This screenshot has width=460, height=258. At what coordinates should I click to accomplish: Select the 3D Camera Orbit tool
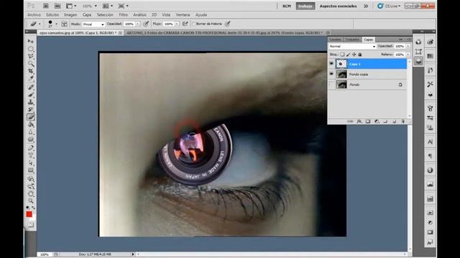pyautogui.click(x=30, y=186)
